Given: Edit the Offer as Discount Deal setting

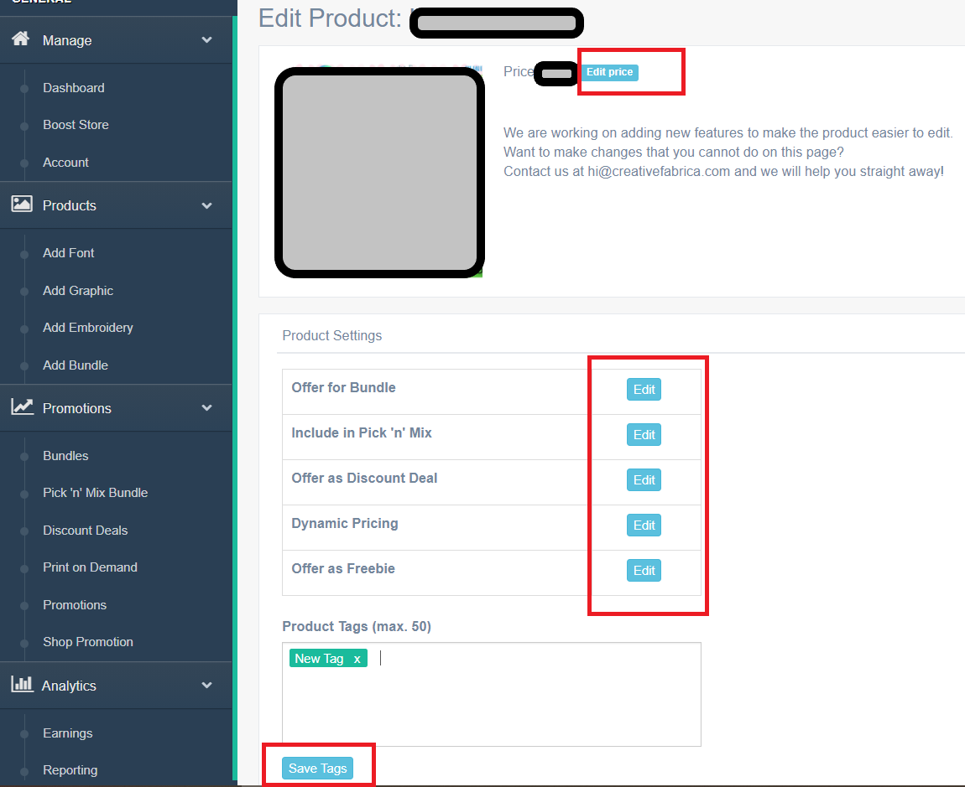Looking at the screenshot, I should click(644, 479).
